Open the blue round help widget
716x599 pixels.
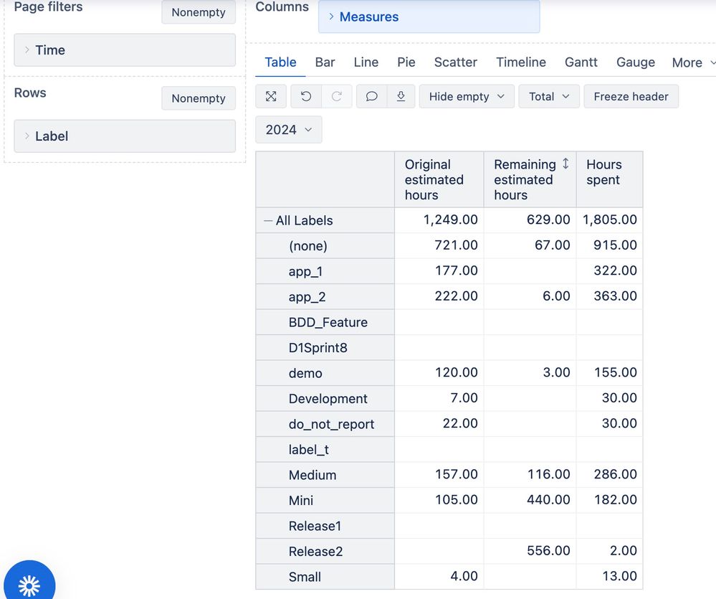coord(29,584)
